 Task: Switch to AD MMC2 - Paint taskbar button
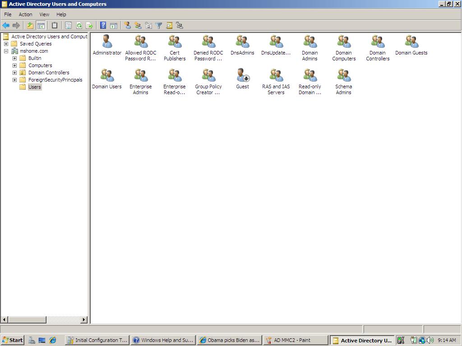pyautogui.click(x=296, y=340)
